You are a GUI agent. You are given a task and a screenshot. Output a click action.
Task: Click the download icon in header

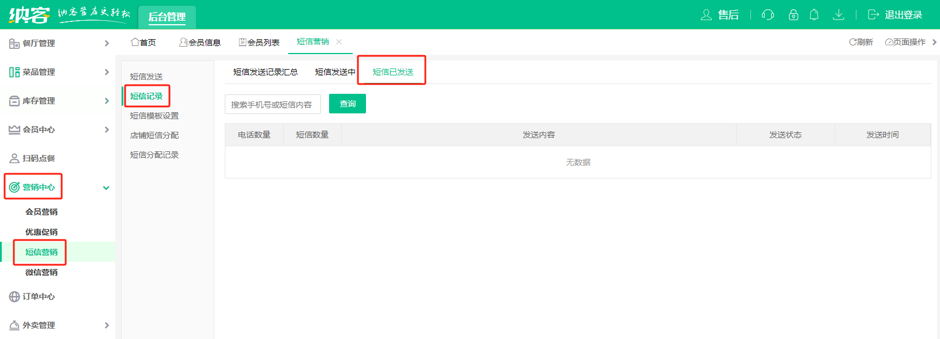point(839,14)
